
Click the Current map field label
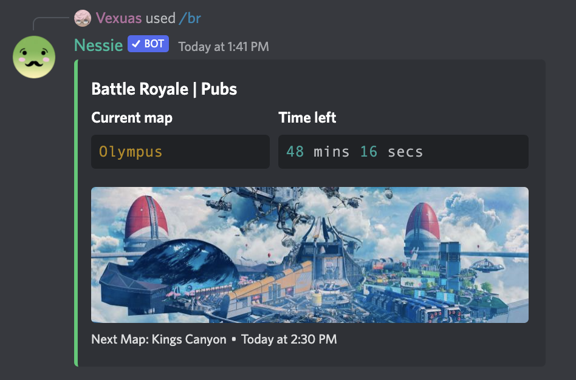(x=131, y=118)
